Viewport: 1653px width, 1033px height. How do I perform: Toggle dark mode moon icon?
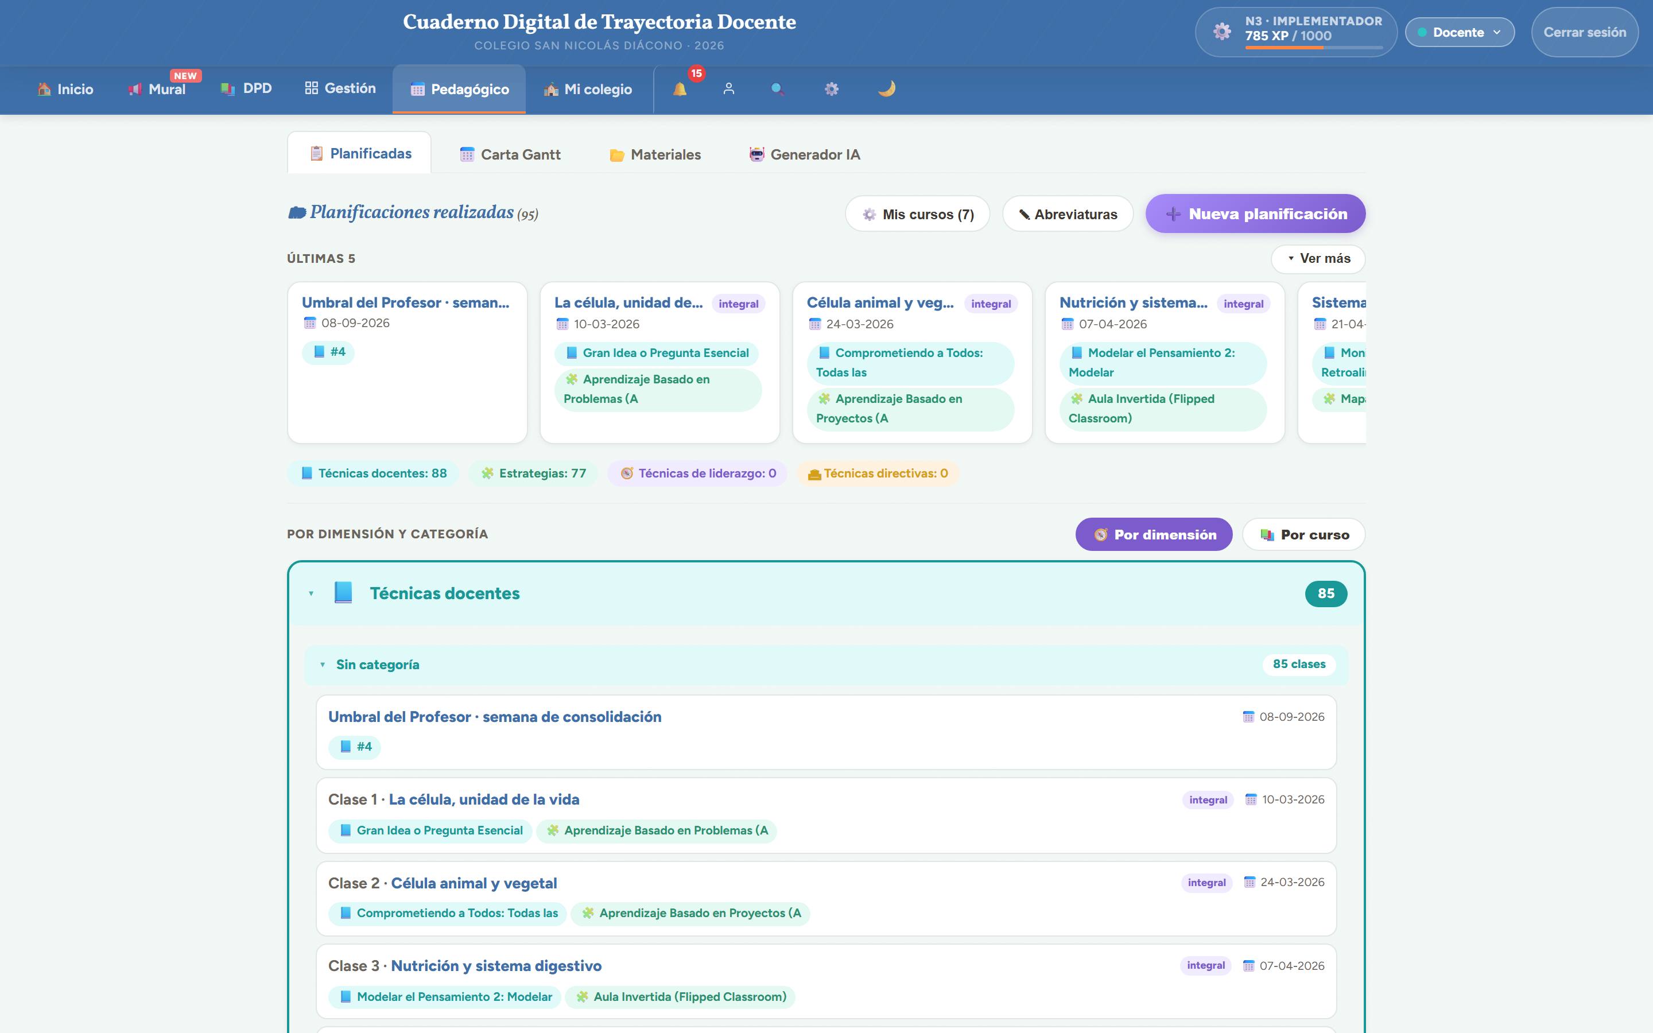887,89
